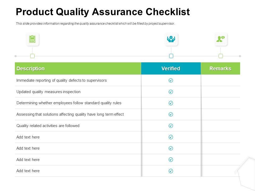Screen dimensions: 255x191
Task: Toggle the checkmark for long term effect solutions
Action: click(x=171, y=114)
